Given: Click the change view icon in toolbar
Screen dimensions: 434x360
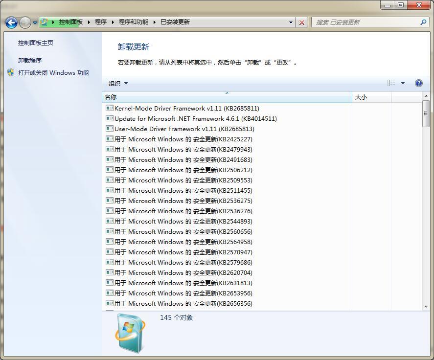Looking at the screenshot, I should pyautogui.click(x=391, y=83).
